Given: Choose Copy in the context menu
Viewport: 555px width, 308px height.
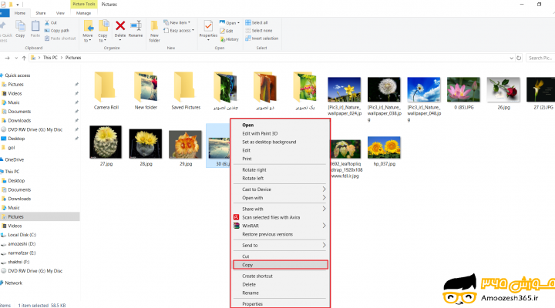Looking at the screenshot, I should click(x=281, y=265).
